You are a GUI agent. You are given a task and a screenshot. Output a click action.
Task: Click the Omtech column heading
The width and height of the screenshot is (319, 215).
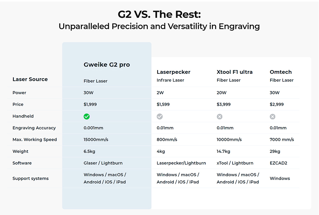click(x=281, y=72)
